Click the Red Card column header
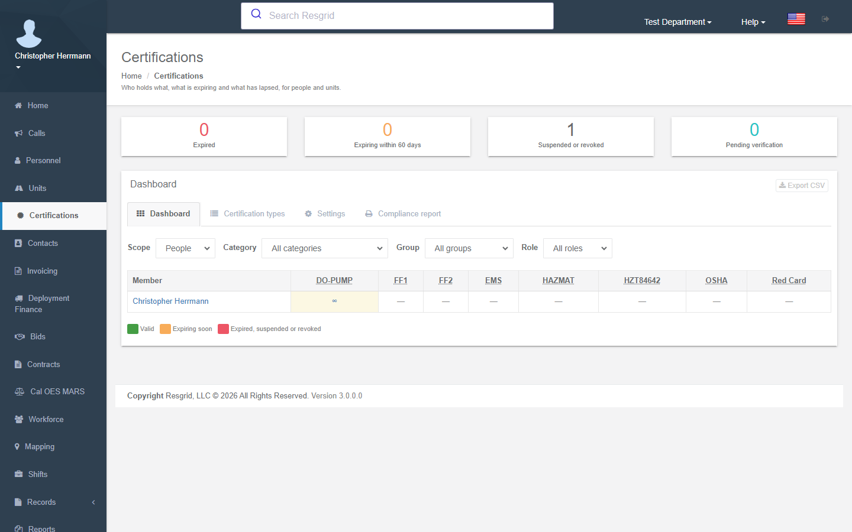 pos(789,281)
